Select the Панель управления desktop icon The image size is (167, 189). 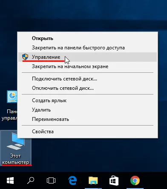pyautogui.click(x=9, y=106)
